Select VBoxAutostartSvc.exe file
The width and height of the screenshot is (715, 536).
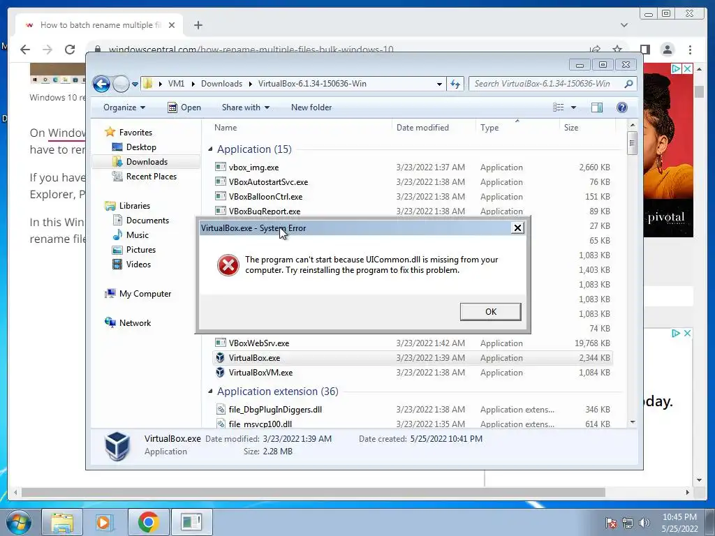[x=268, y=182]
